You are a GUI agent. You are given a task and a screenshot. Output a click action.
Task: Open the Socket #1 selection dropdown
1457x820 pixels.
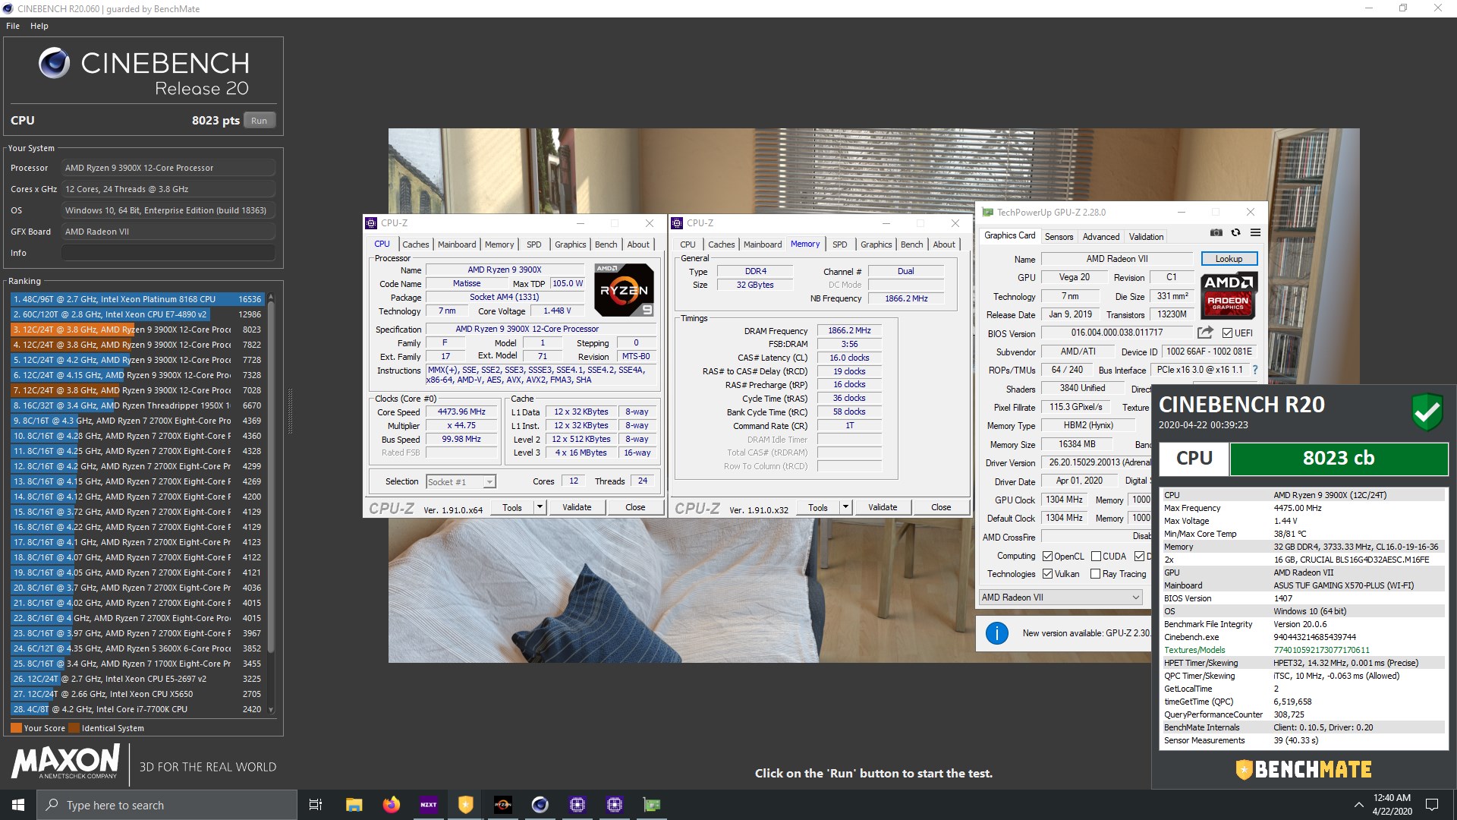(x=461, y=481)
